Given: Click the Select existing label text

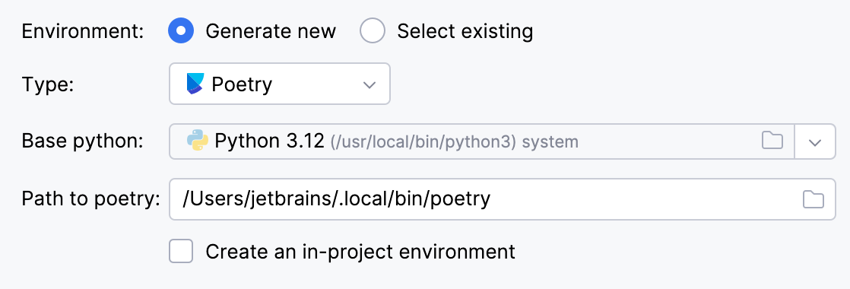Looking at the screenshot, I should click(x=465, y=31).
